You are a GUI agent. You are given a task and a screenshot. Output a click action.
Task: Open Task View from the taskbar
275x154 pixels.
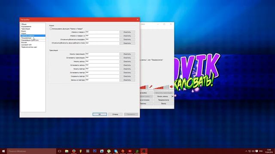(60, 151)
